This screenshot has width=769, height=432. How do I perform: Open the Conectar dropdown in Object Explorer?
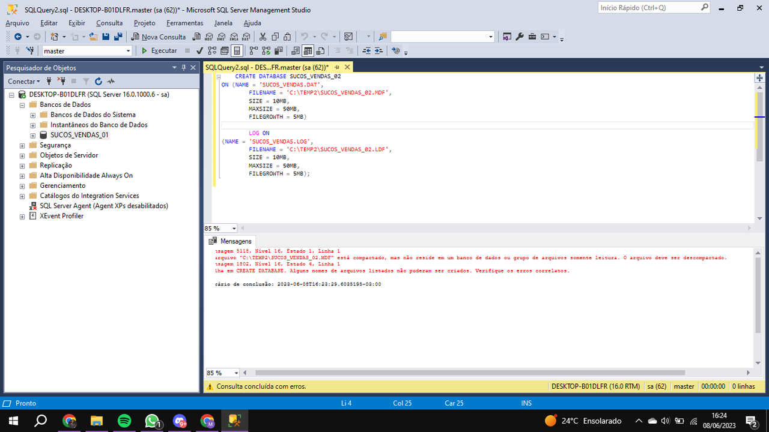[24, 81]
